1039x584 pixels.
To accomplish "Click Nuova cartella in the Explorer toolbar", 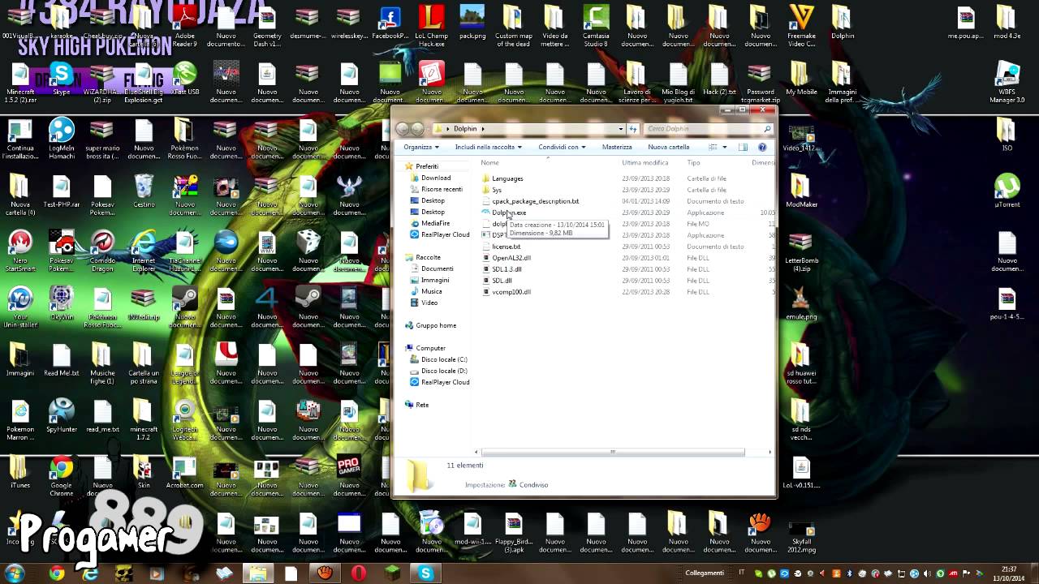I will point(668,147).
